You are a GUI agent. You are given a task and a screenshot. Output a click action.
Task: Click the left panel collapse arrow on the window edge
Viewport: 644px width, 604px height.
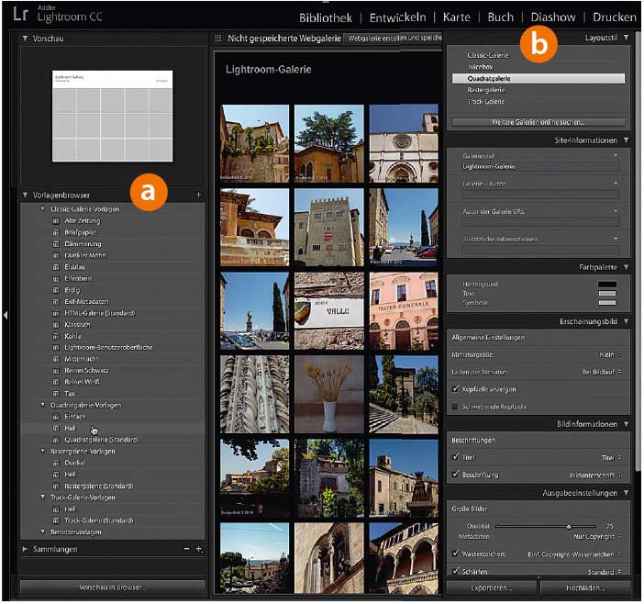[6, 315]
